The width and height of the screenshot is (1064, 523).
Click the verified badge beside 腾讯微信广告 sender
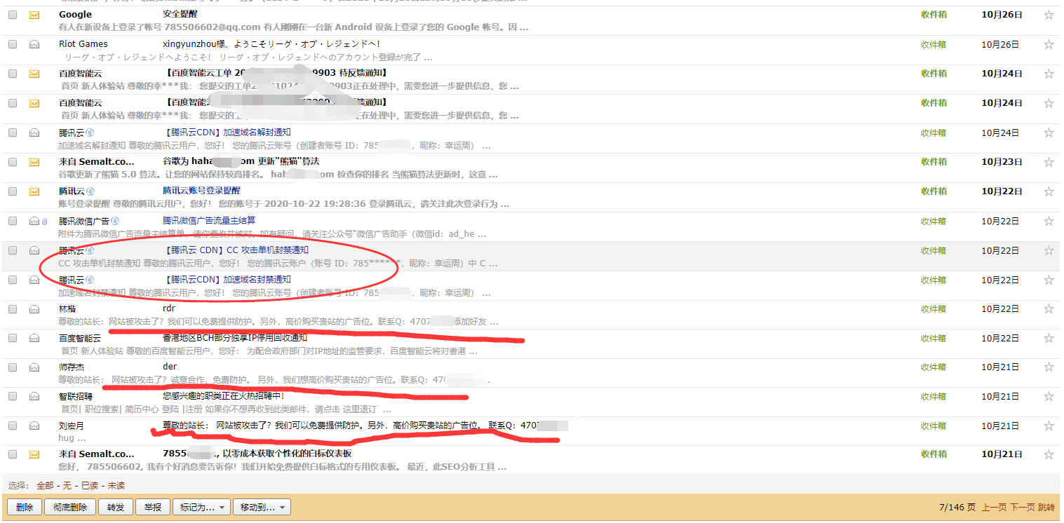pyautogui.click(x=114, y=221)
